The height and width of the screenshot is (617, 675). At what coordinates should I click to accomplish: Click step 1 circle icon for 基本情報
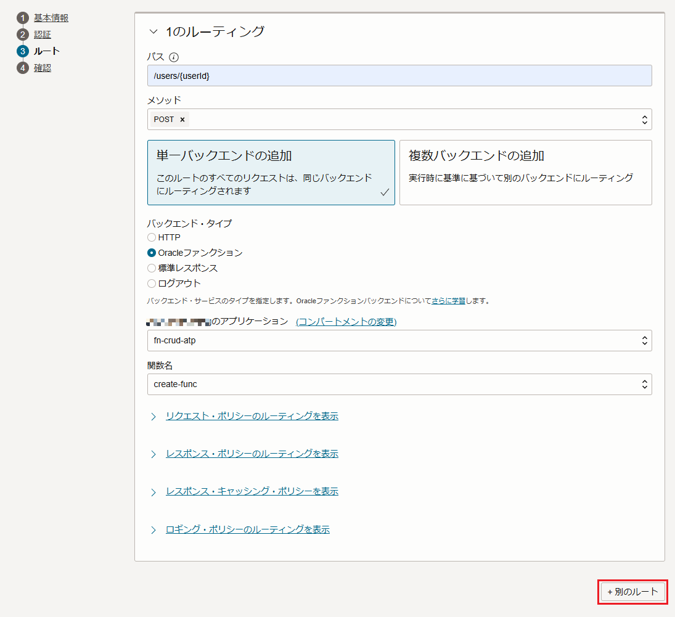(23, 18)
